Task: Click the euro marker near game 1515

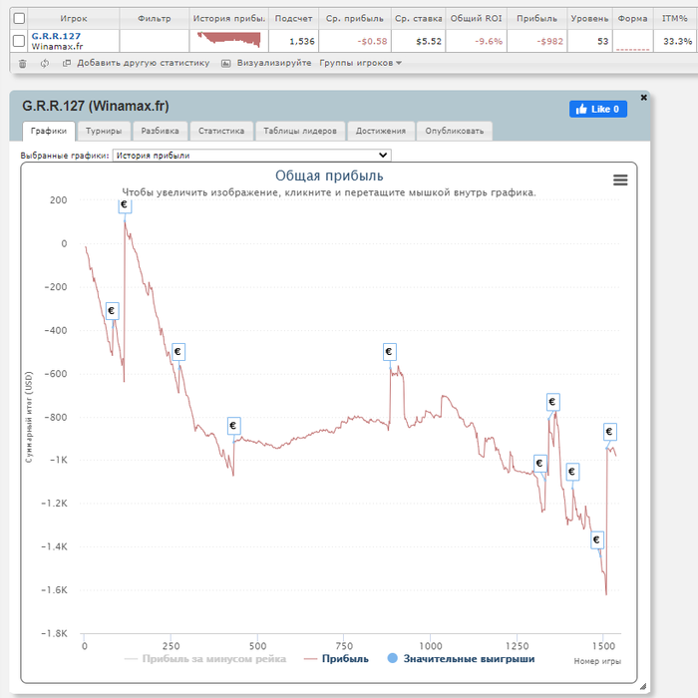Action: tap(609, 432)
